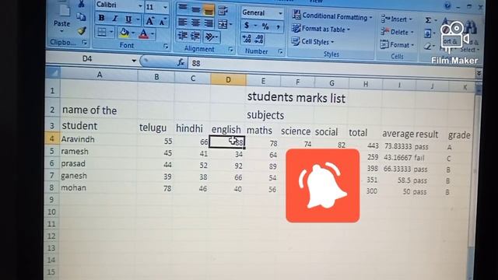This screenshot has height=280, width=498.
Task: Apply borders with the Borders icon
Action: [102, 32]
